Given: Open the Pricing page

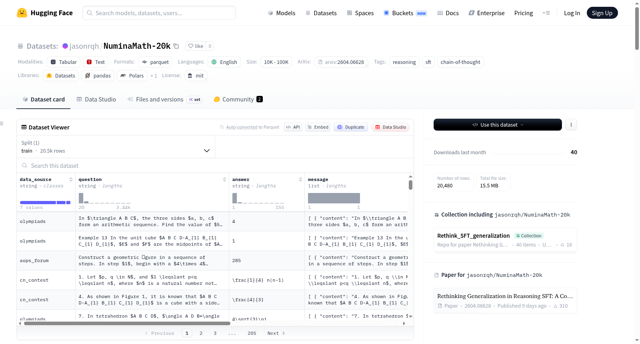Looking at the screenshot, I should coord(524,13).
